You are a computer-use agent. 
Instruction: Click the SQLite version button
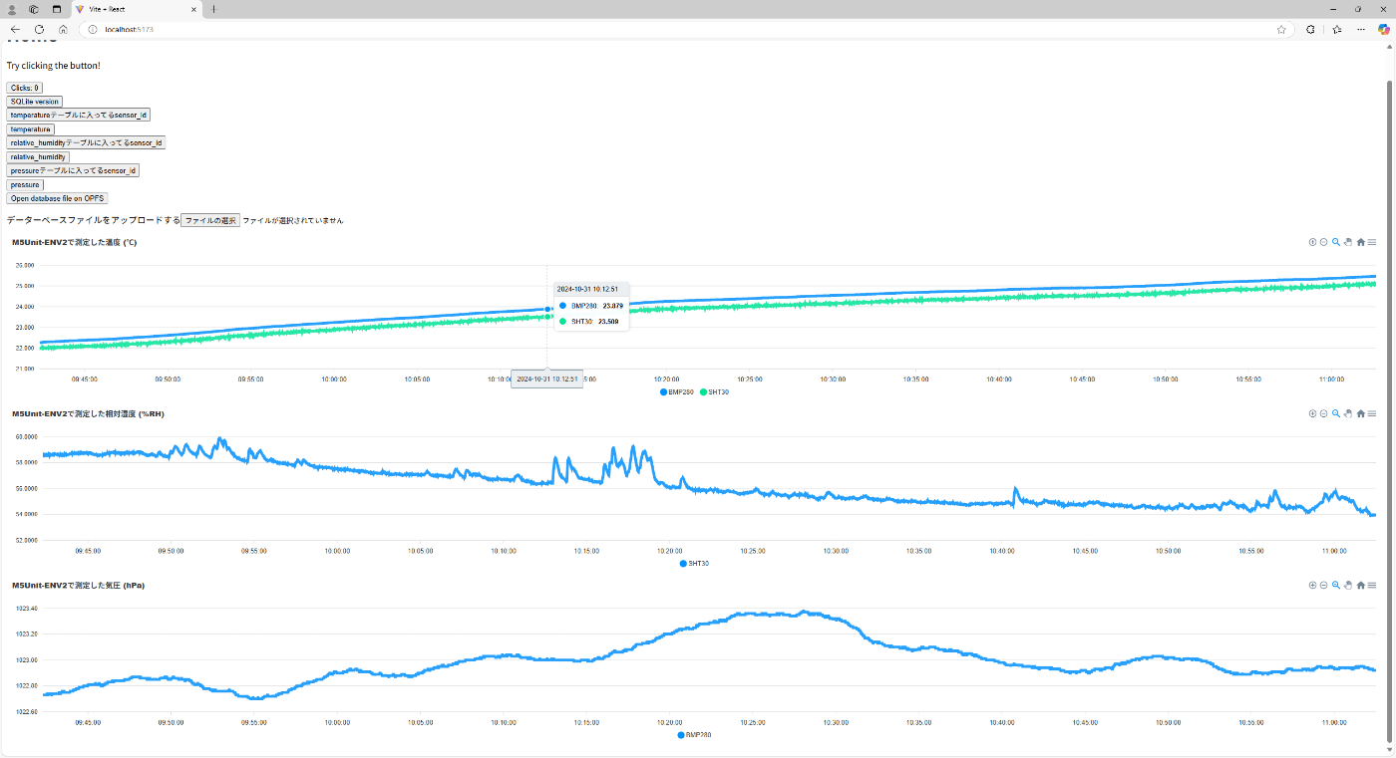pos(35,102)
